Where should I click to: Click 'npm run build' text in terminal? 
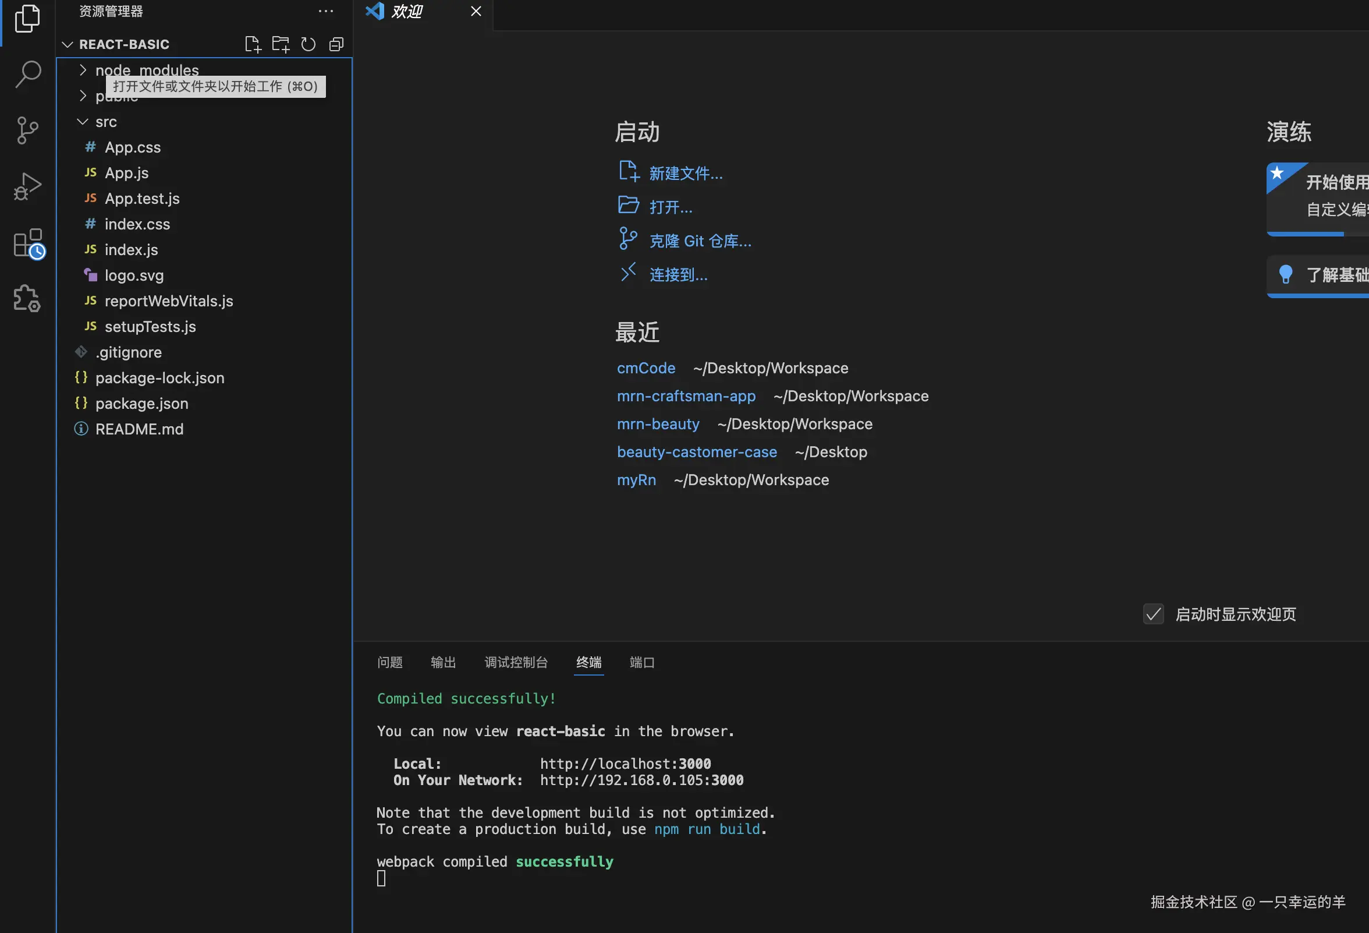pyautogui.click(x=707, y=829)
